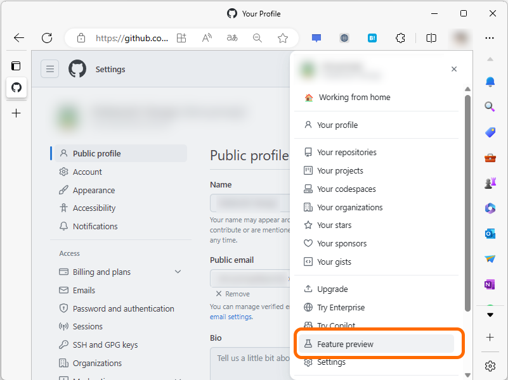Open SSH and GPG keys
Viewport: 508px width, 380px height.
[121, 345]
